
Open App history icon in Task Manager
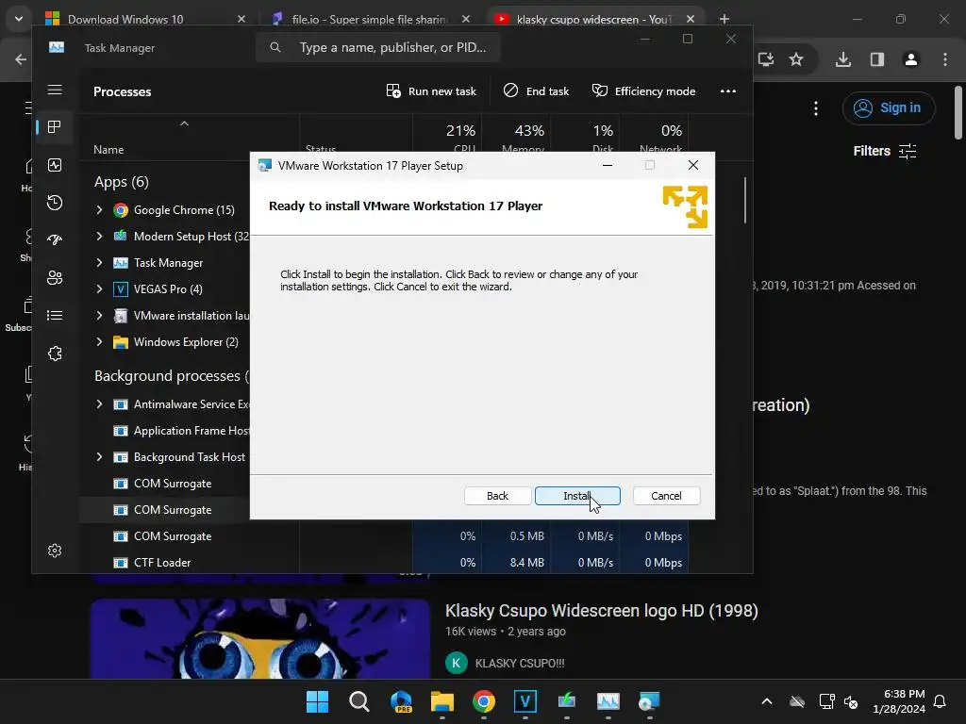[x=55, y=203]
